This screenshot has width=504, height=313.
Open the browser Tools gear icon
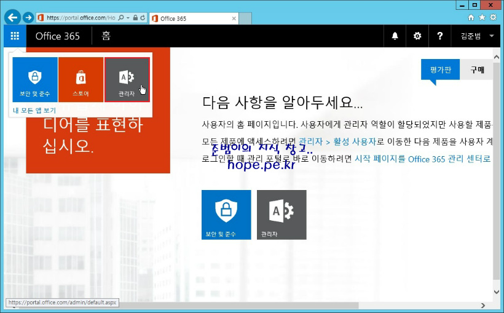coord(493,17)
